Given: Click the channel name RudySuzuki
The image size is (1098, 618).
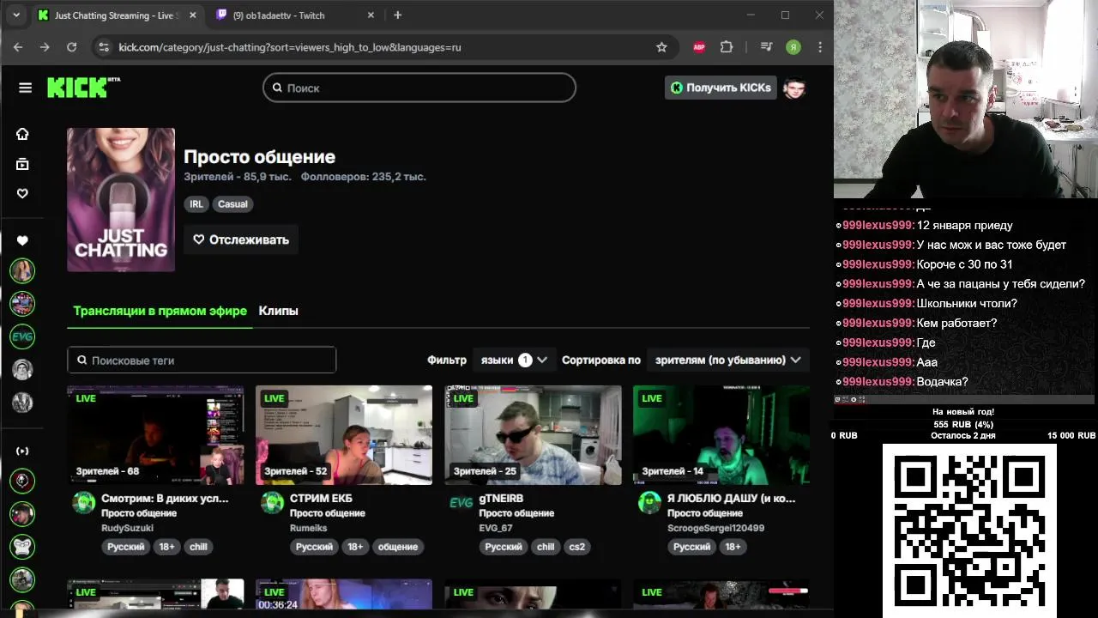Looking at the screenshot, I should [127, 528].
